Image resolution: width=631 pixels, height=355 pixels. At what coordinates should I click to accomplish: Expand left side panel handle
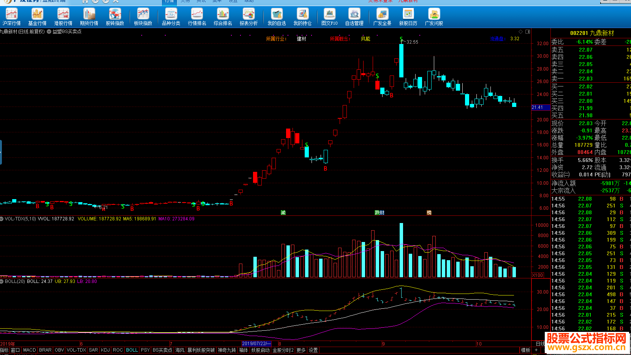(1, 152)
